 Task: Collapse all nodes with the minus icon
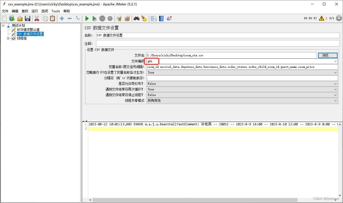point(70,18)
